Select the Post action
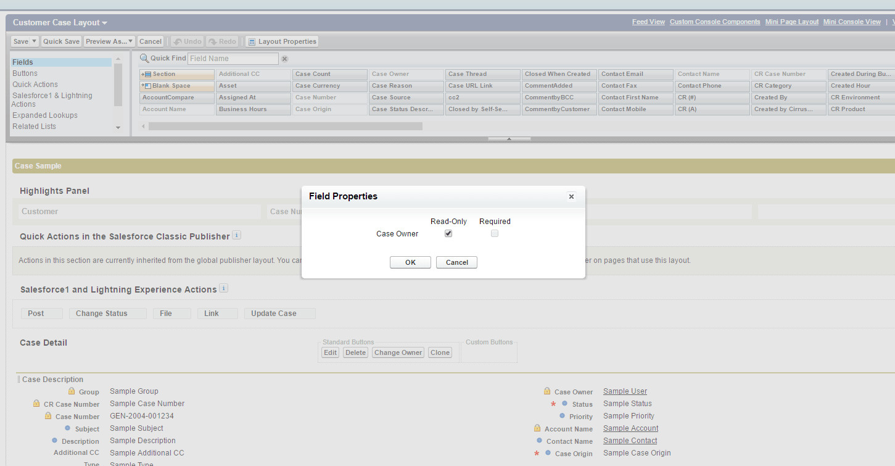This screenshot has width=895, height=466. [x=42, y=314]
